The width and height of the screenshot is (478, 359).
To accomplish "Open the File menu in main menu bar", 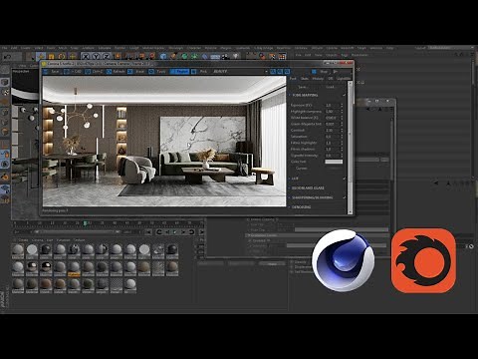I will [5, 48].
